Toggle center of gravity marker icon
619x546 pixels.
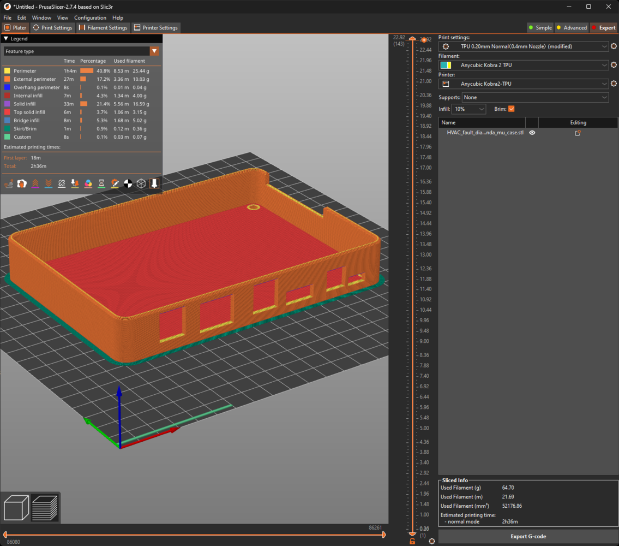128,183
